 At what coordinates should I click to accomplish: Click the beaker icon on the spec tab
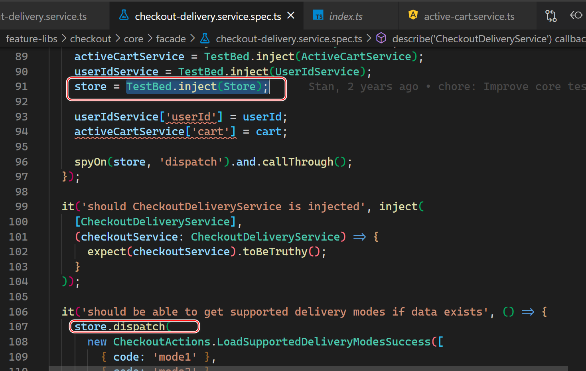coord(124,15)
